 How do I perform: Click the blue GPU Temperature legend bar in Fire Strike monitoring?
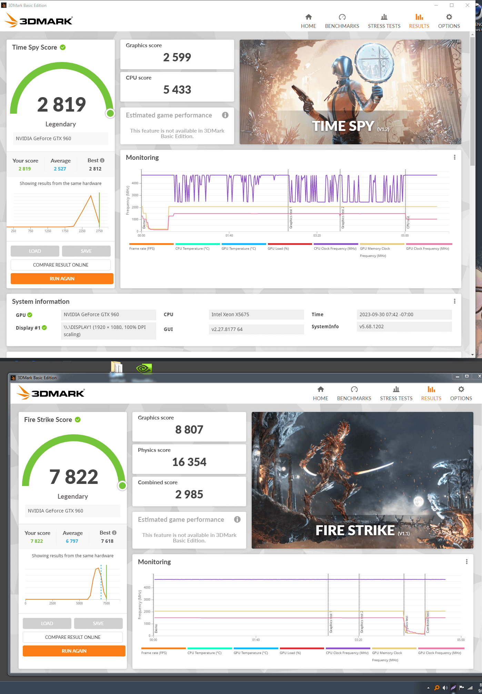[256, 648]
